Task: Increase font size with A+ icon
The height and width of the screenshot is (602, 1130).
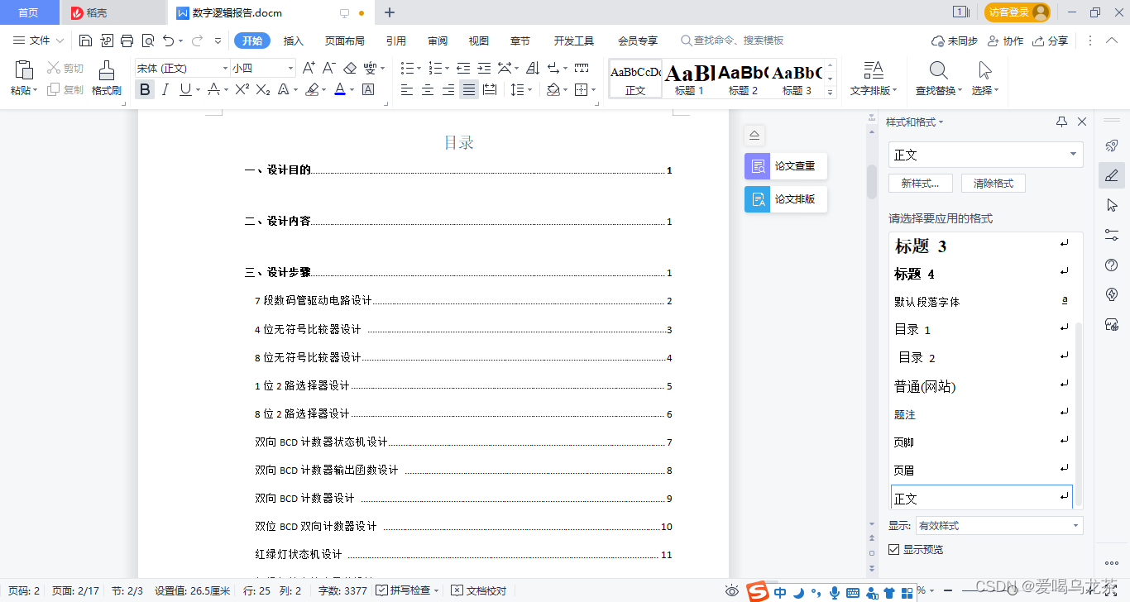Action: point(309,68)
